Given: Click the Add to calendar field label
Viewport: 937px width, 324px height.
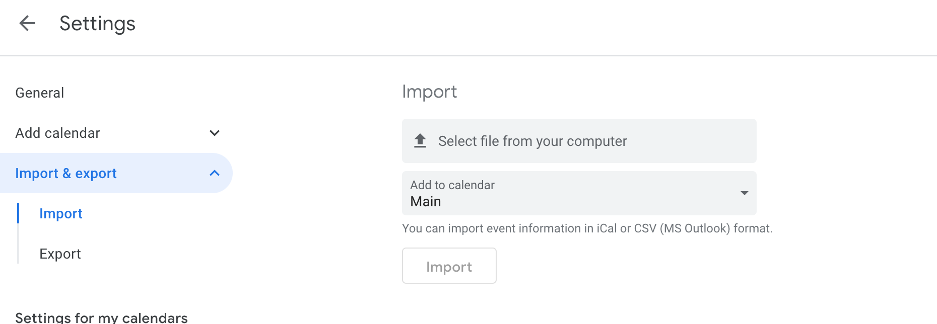Looking at the screenshot, I should (452, 185).
